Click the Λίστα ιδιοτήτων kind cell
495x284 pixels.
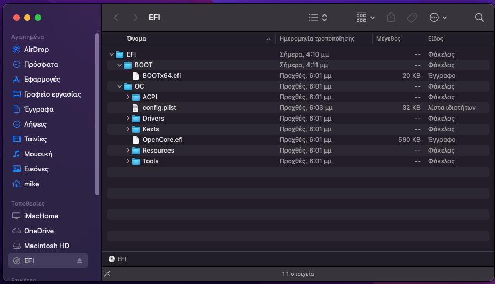tap(452, 108)
